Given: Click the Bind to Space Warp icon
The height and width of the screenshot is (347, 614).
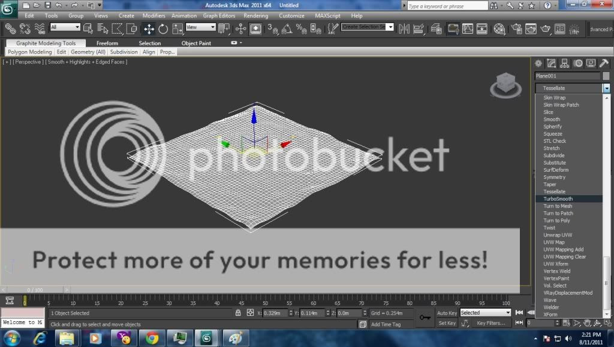Looking at the screenshot, I should (x=40, y=29).
